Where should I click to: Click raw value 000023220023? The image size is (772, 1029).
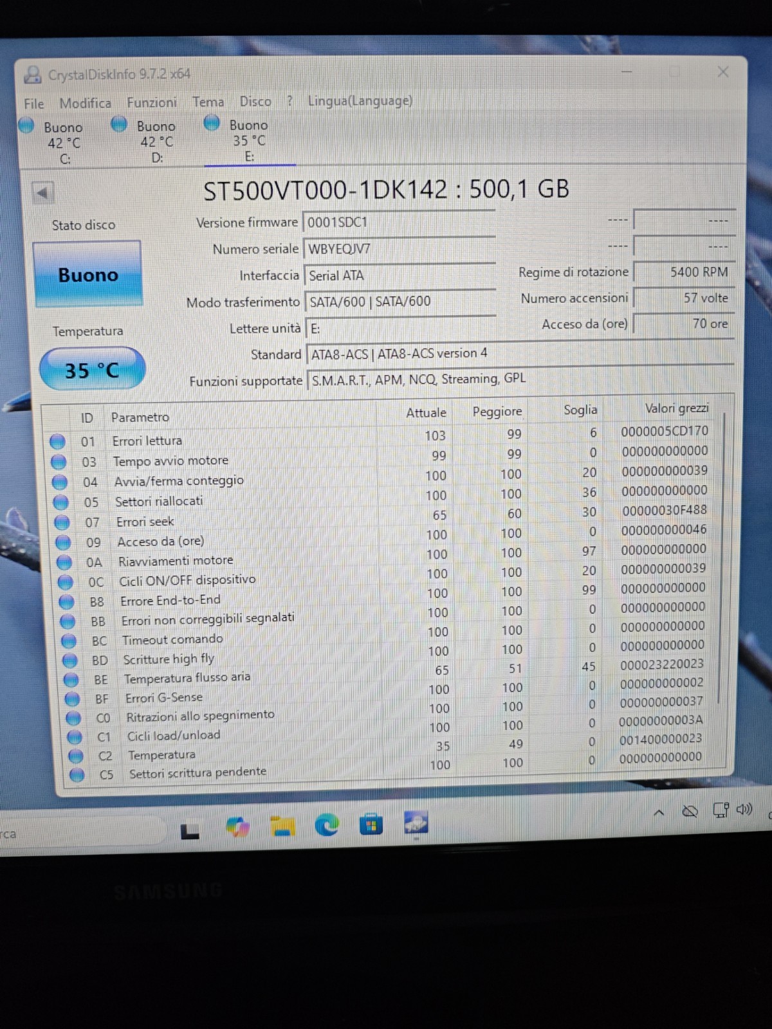coord(662,664)
